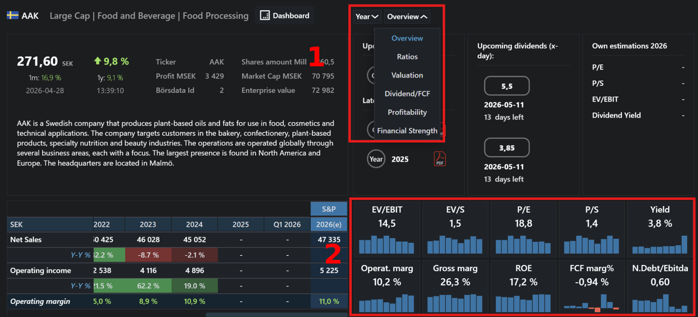Open the EV/EBIT 14,5 chart card
The image size is (698, 317).
(387, 229)
